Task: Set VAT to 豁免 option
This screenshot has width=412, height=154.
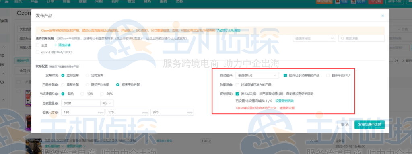Action: [63, 94]
